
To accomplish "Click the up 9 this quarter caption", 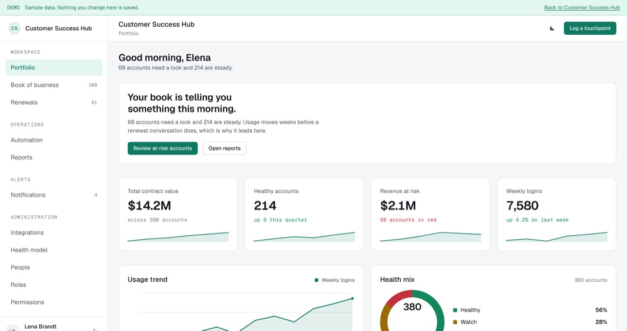I will 280,220.
